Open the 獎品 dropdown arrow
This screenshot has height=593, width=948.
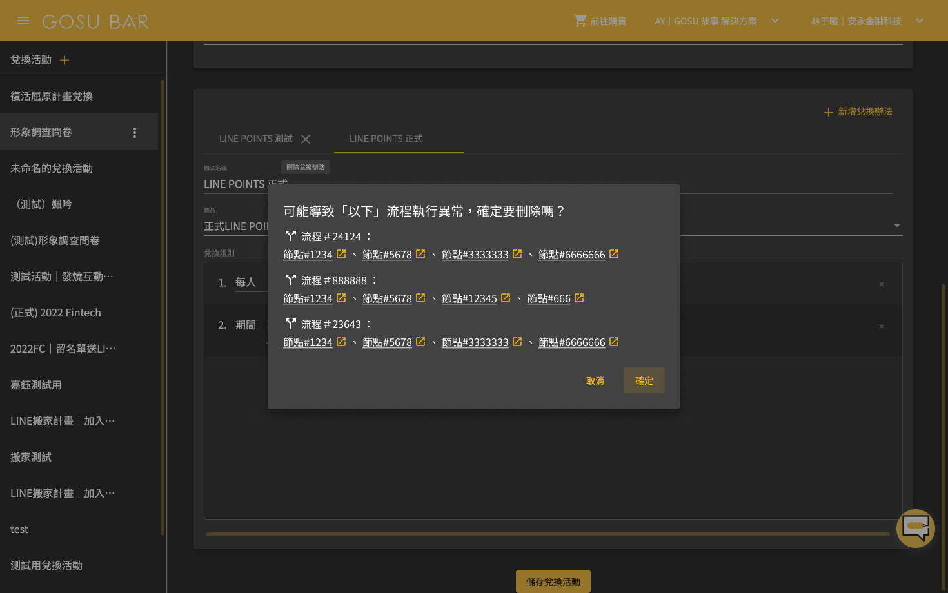click(x=896, y=226)
